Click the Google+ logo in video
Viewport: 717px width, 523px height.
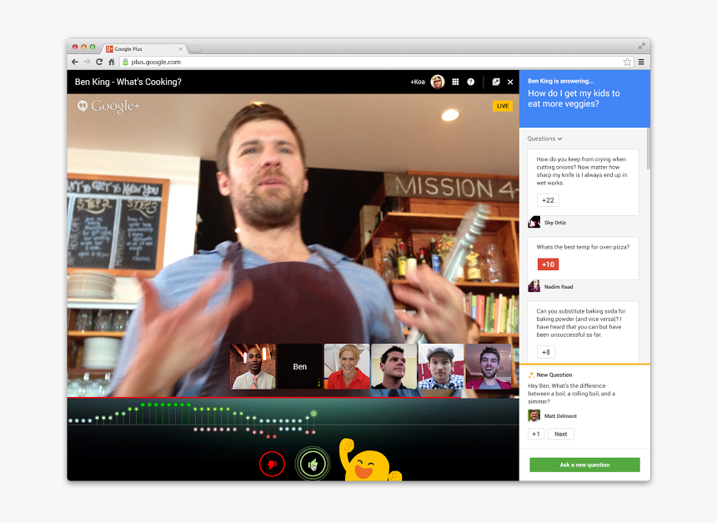[108, 106]
